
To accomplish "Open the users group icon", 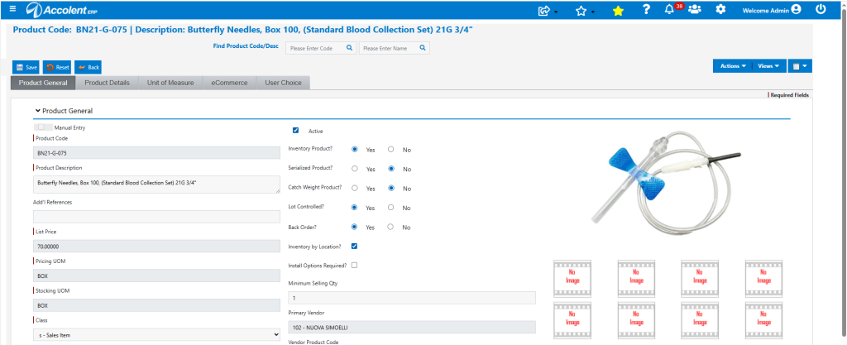I will (x=695, y=9).
